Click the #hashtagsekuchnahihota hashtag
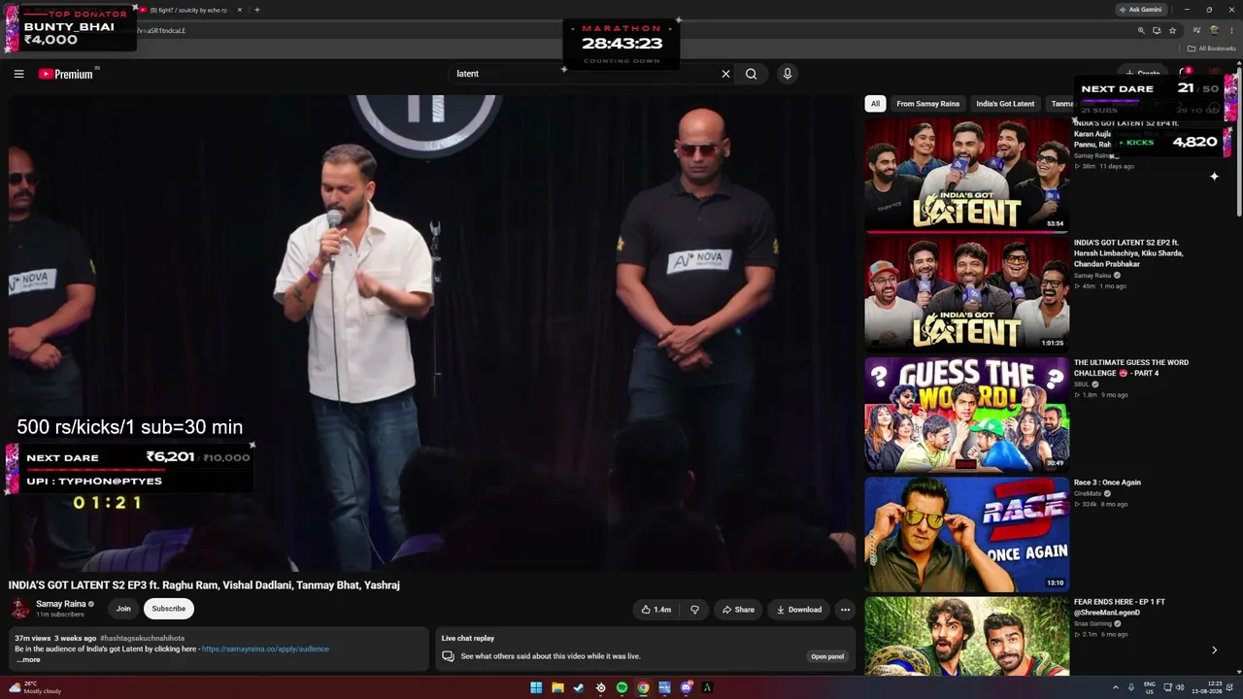Screen dimensions: 1243x699 click(142, 638)
